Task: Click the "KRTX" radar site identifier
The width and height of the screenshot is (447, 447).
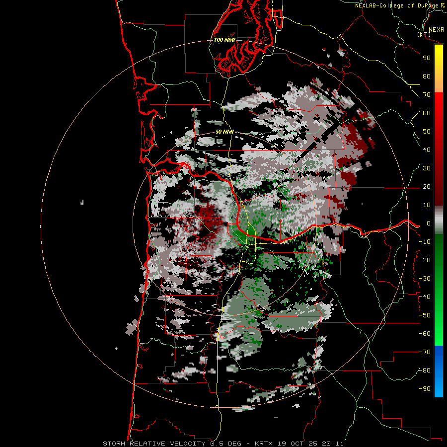Action: click(264, 444)
